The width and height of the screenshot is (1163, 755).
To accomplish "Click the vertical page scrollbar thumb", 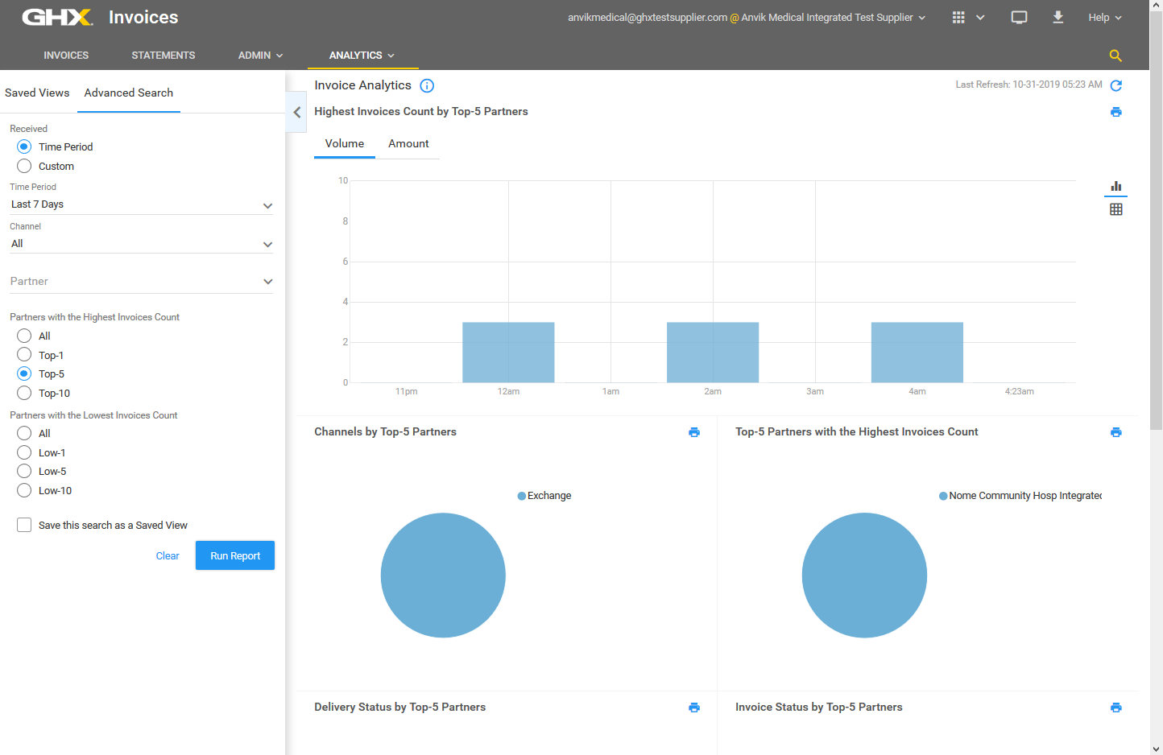I will click(1156, 221).
